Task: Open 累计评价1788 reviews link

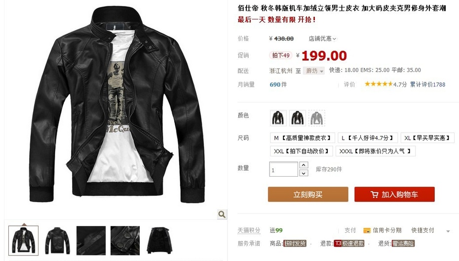Action: (428, 84)
